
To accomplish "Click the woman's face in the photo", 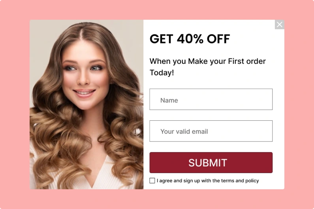I will [x=85, y=76].
